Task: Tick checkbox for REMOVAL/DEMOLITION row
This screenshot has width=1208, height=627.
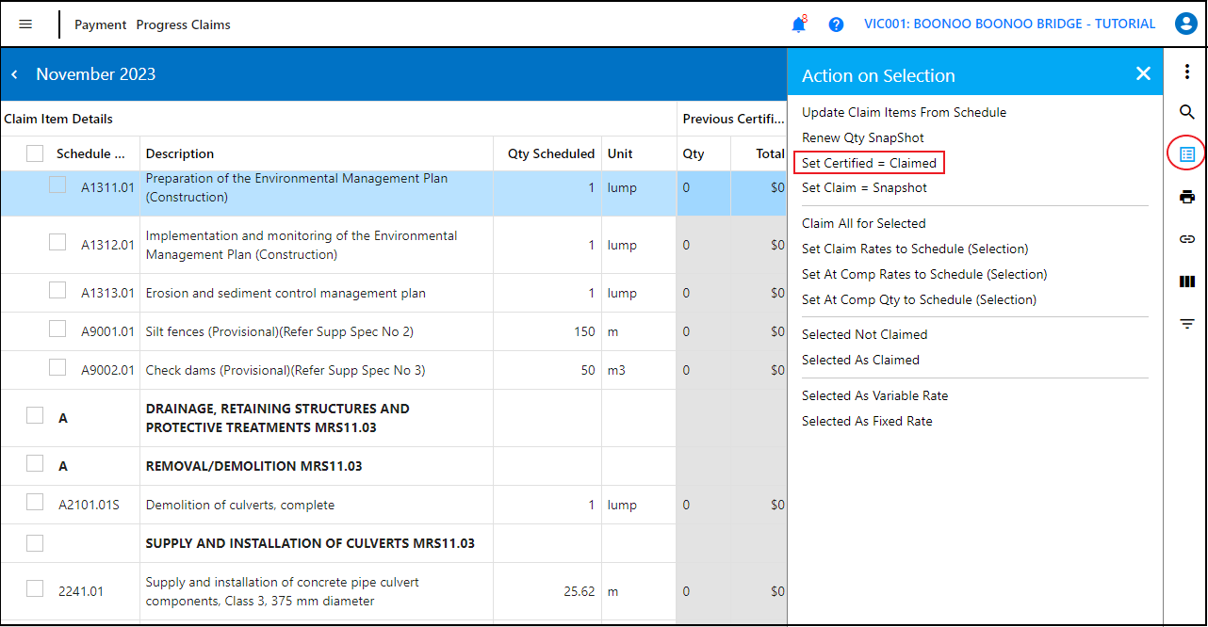Action: [x=35, y=463]
